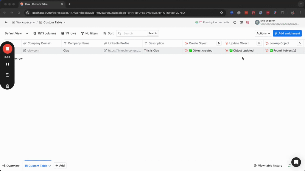
Task: Open the help question mark icon
Action: [235, 22]
